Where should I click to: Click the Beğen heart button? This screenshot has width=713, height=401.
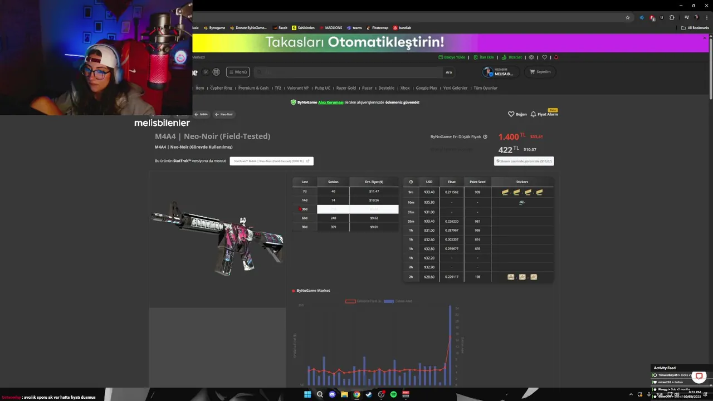(517, 114)
